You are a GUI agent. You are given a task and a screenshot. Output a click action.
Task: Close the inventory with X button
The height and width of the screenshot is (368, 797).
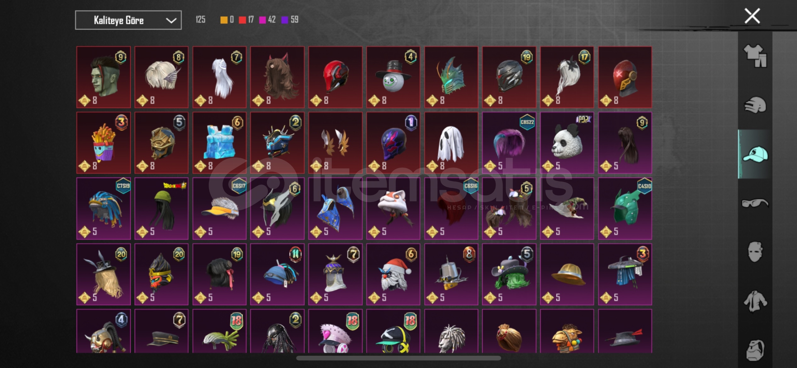pyautogui.click(x=752, y=16)
